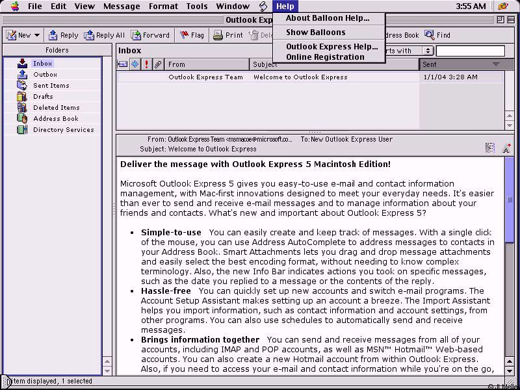Open the Format menu
The image size is (520, 390).
click(163, 6)
